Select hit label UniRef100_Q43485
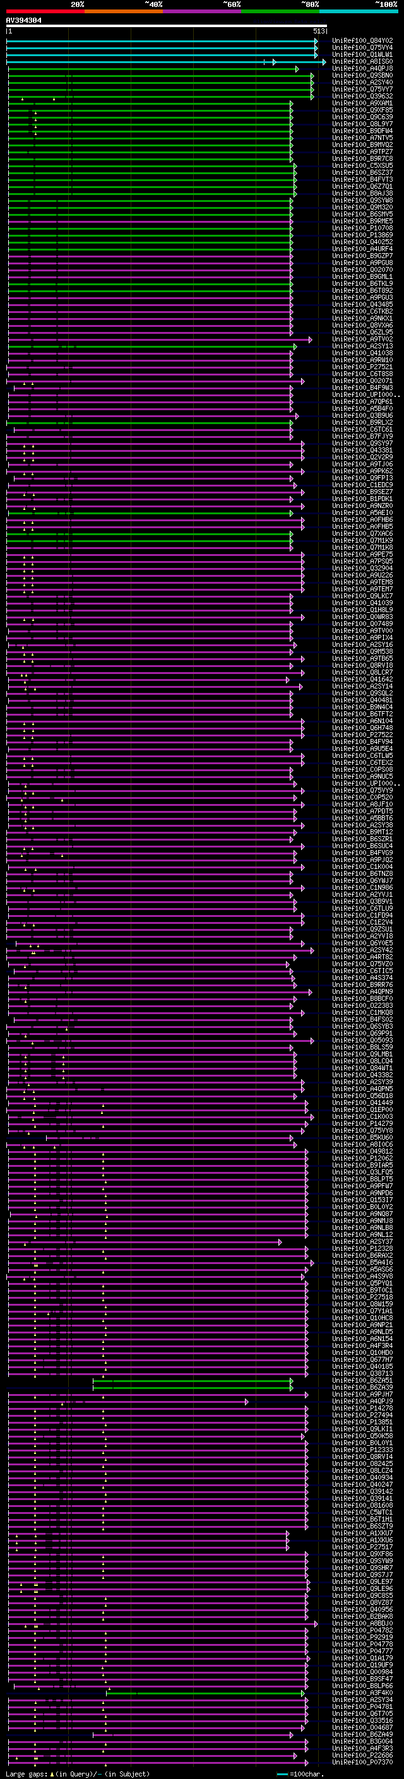This screenshot has height=1779, width=404. point(362,305)
